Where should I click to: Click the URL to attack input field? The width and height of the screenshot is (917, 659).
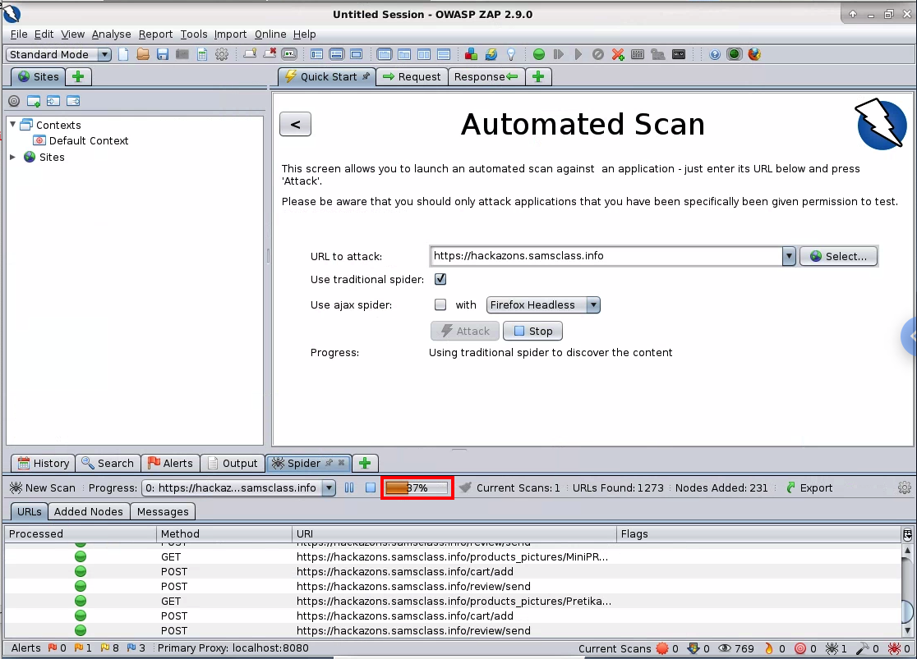coord(605,256)
